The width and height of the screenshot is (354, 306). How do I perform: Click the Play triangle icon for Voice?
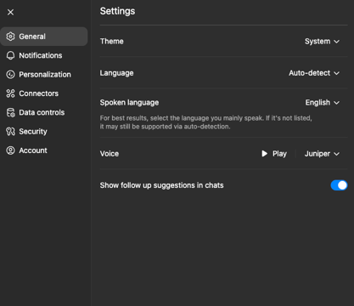pyautogui.click(x=264, y=154)
